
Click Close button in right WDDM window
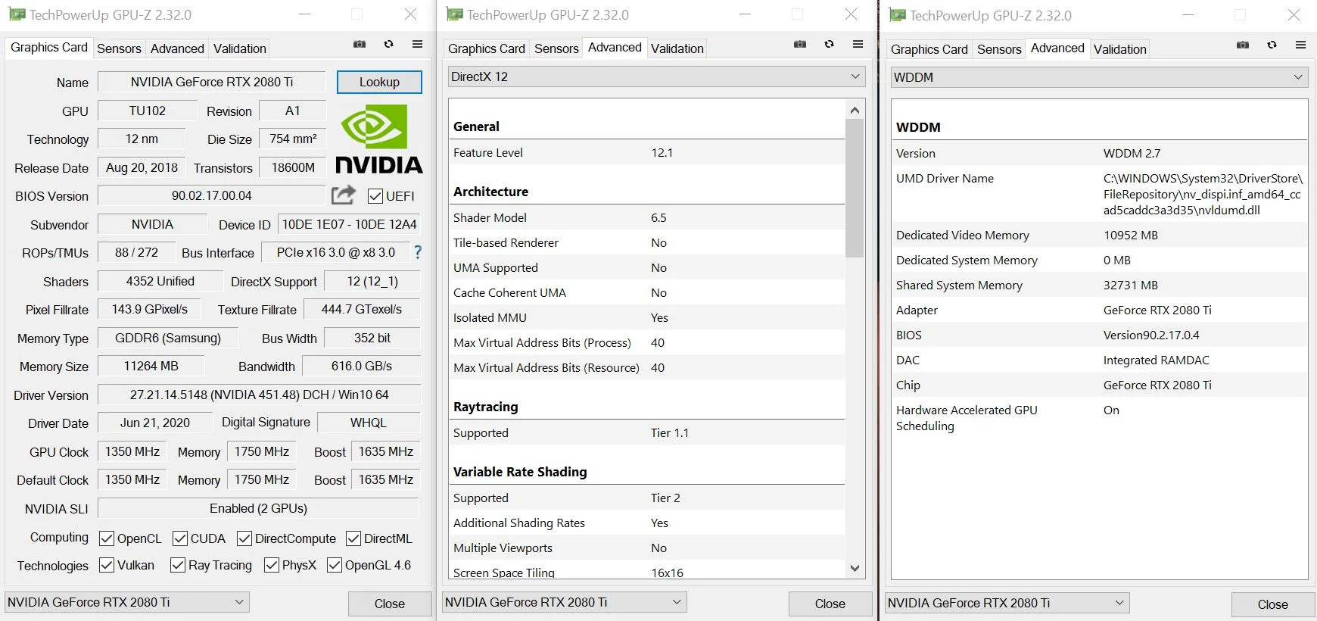(1273, 604)
